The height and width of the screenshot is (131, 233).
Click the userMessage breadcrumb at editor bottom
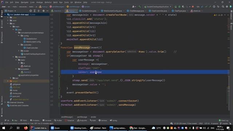(x=82, y=117)
